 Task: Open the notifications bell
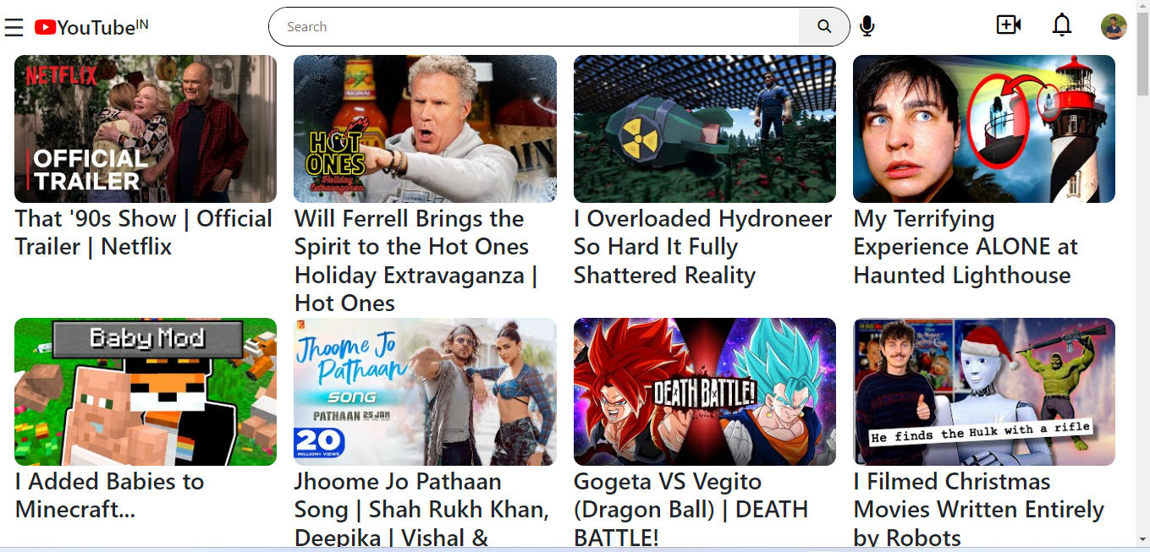[x=1062, y=25]
